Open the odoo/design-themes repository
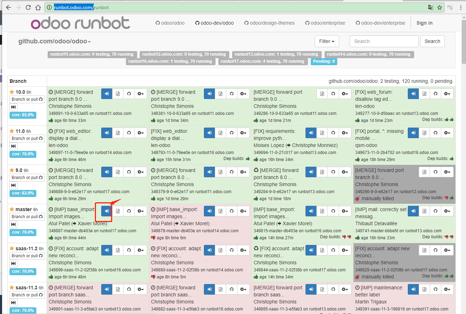Screen dimensions: 466x314 [x=269, y=23]
